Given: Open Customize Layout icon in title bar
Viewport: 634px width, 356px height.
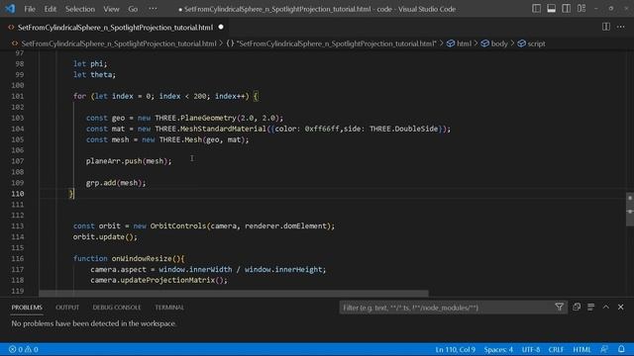Looking at the screenshot, I should (x=581, y=9).
